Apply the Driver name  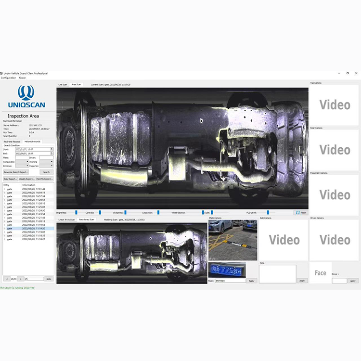(353, 281)
